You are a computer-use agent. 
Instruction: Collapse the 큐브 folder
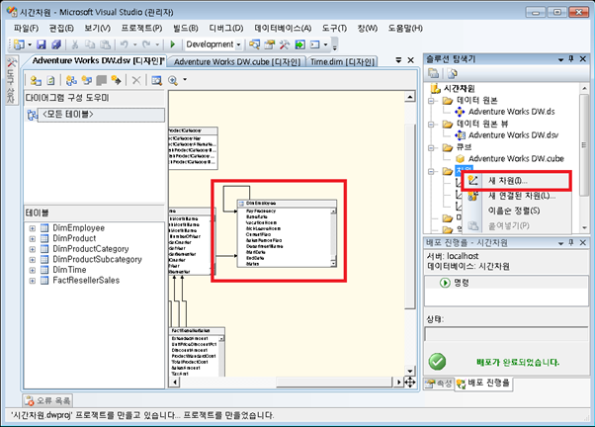tap(431, 147)
